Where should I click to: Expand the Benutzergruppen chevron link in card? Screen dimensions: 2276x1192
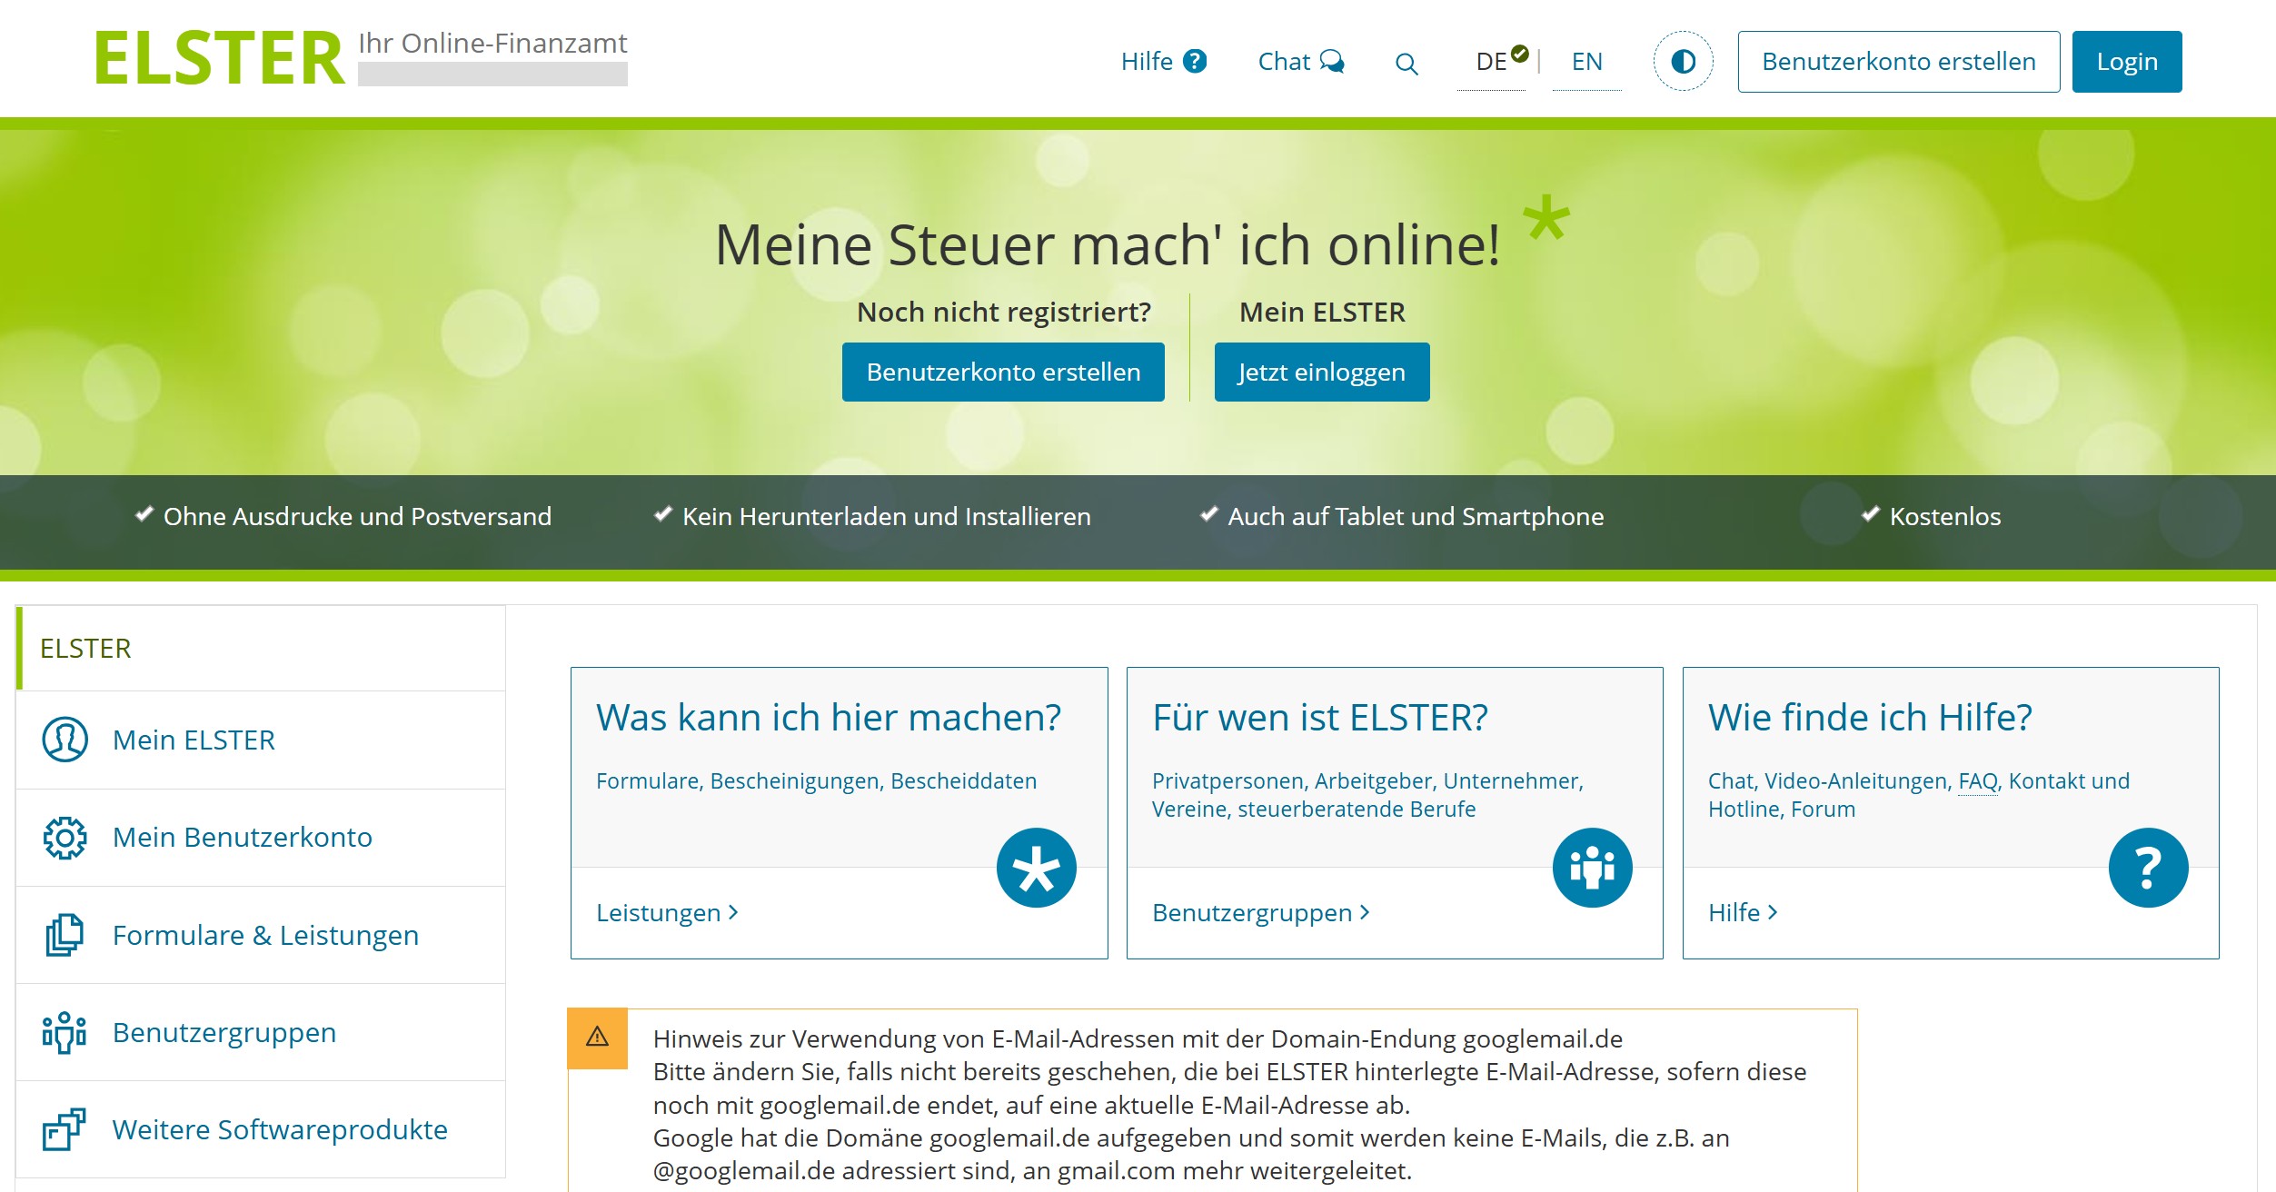click(1261, 912)
